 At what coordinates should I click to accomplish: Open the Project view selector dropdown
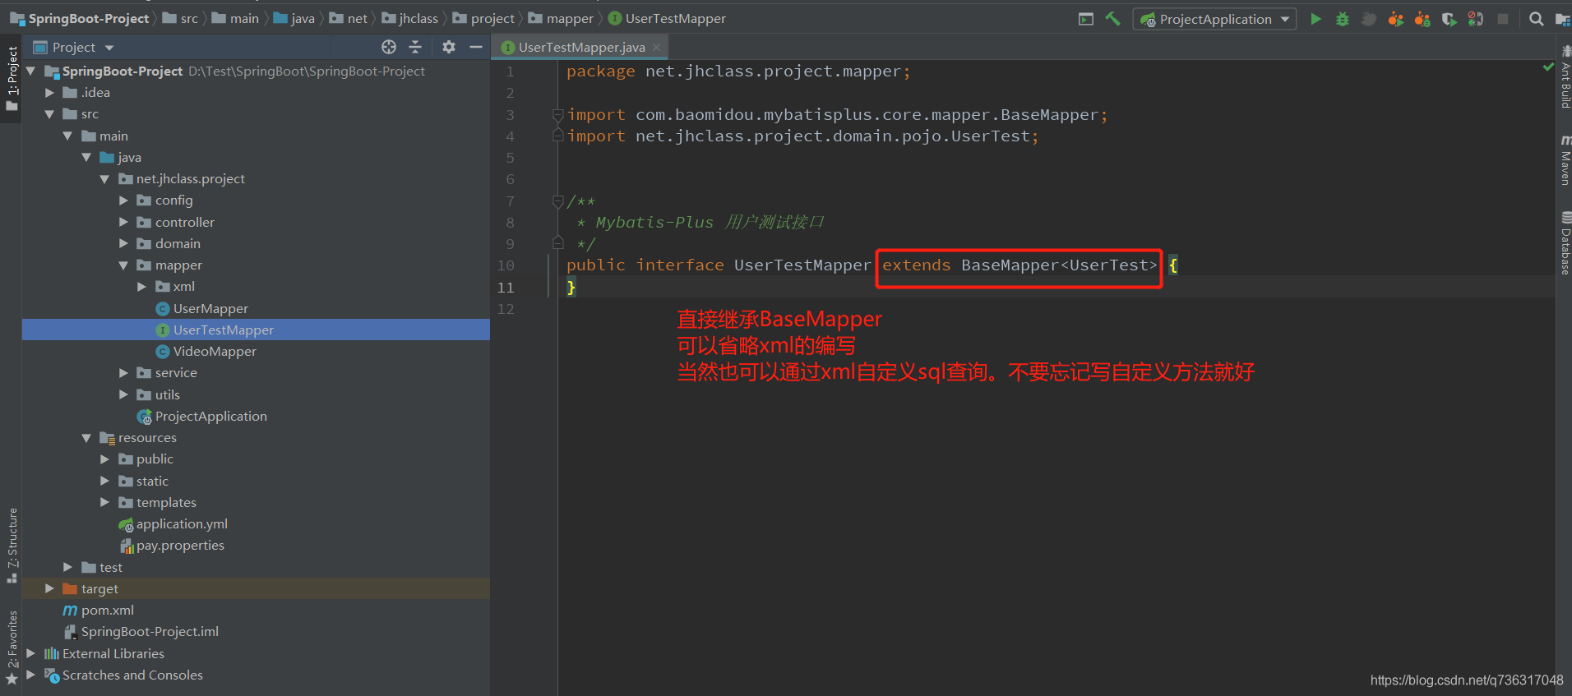pos(73,47)
